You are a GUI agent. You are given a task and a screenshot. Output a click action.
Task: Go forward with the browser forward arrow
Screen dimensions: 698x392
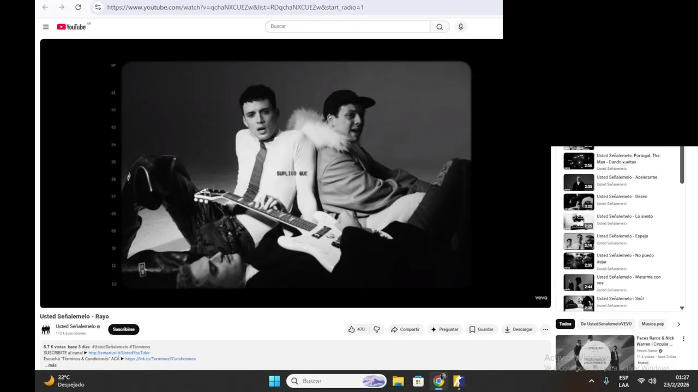[x=62, y=7]
